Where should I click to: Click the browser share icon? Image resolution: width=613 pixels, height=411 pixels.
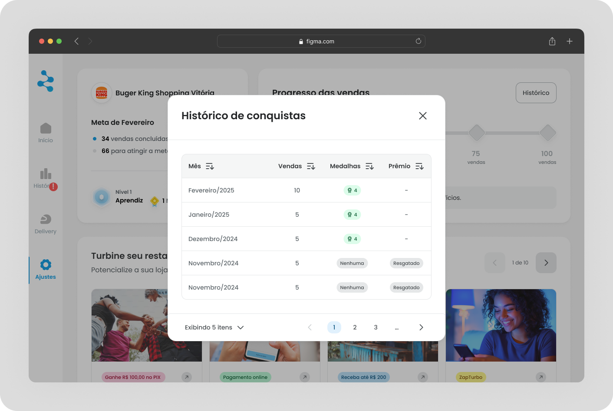pos(552,41)
